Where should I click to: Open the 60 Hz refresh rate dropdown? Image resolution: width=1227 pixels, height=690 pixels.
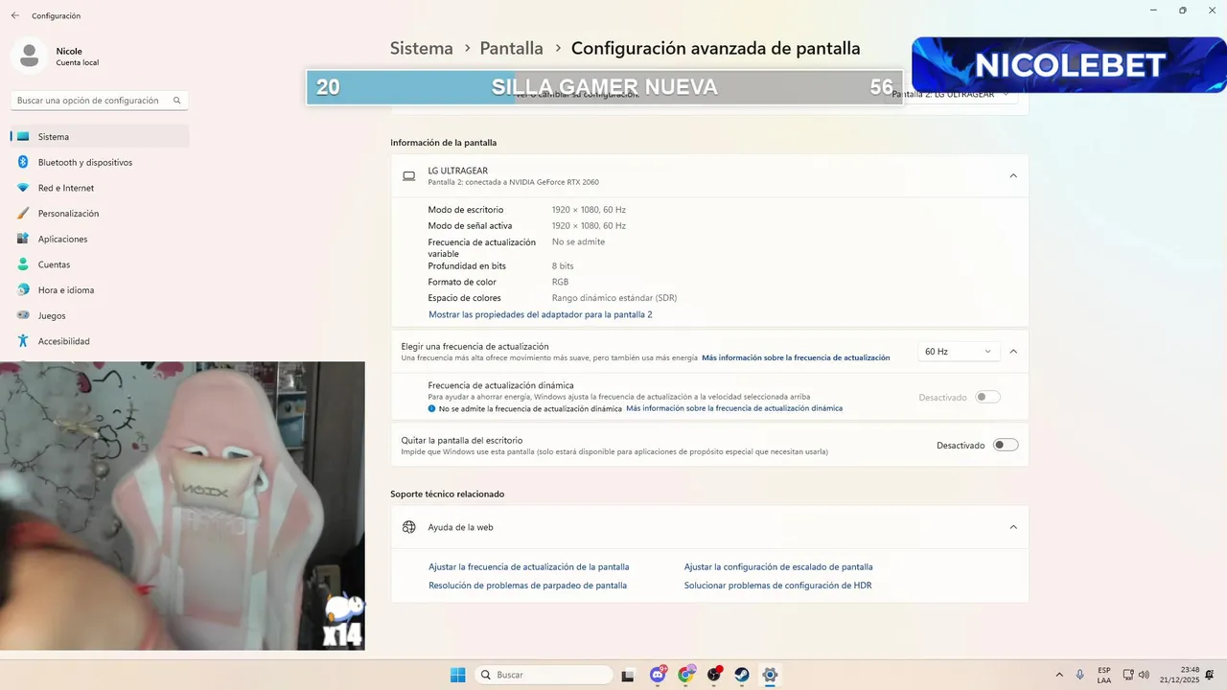pos(959,352)
